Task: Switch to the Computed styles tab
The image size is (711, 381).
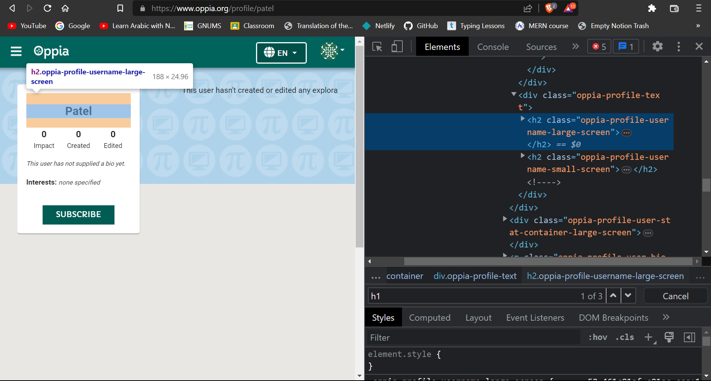Action: pyautogui.click(x=429, y=317)
